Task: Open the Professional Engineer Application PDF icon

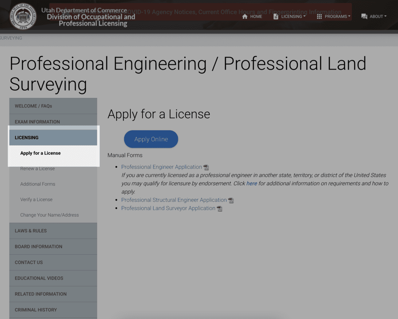Action: (206, 167)
